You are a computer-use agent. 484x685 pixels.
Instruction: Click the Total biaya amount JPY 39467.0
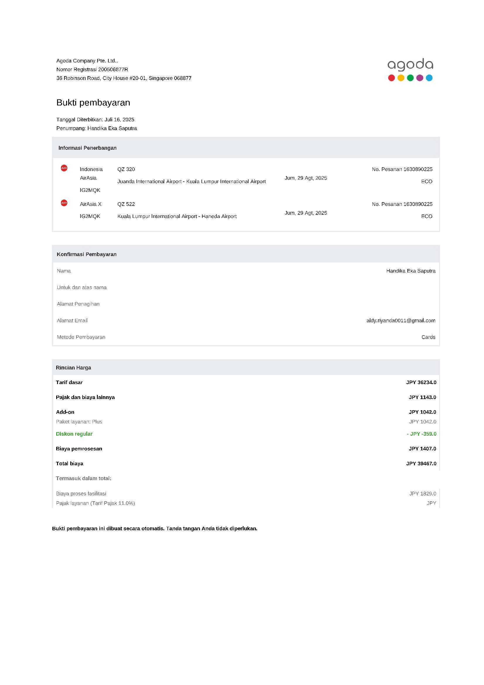point(421,463)
